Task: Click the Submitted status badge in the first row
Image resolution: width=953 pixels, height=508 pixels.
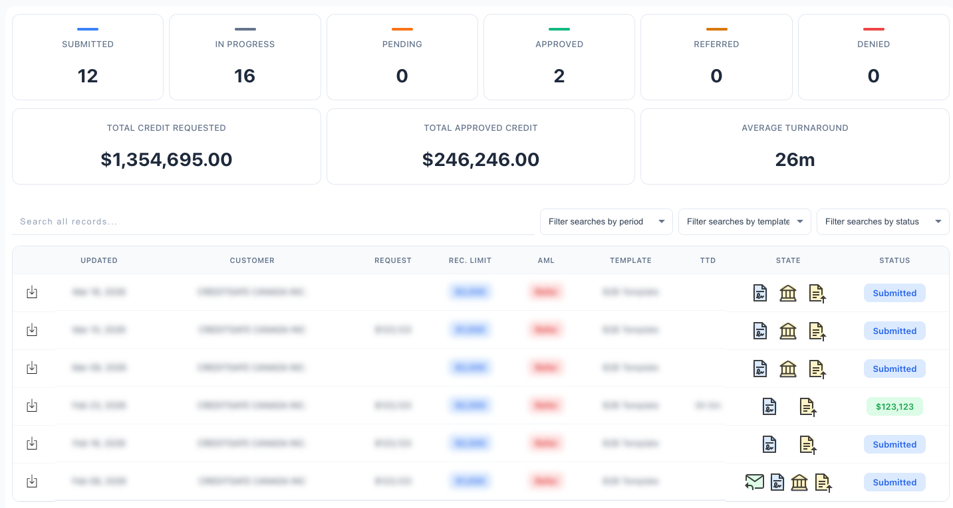Action: pos(894,293)
